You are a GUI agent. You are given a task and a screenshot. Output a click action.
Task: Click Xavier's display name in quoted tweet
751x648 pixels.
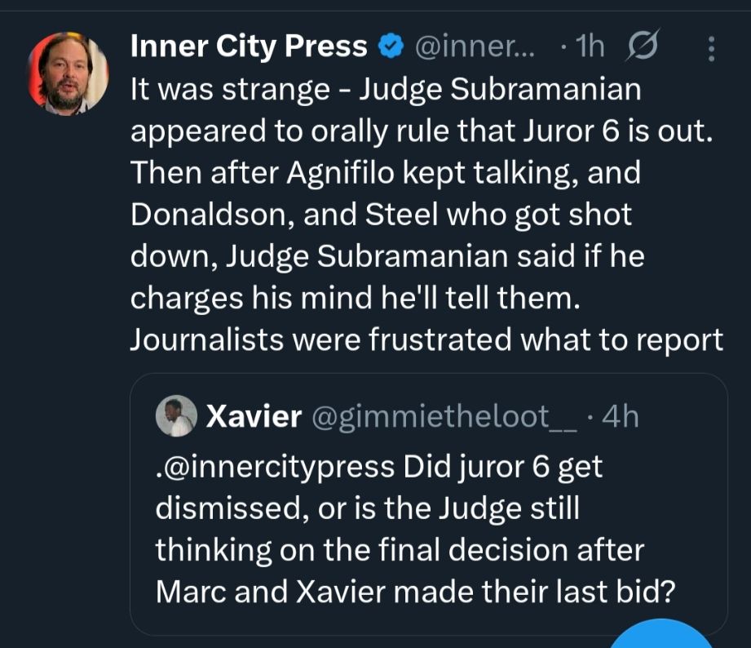(x=254, y=417)
